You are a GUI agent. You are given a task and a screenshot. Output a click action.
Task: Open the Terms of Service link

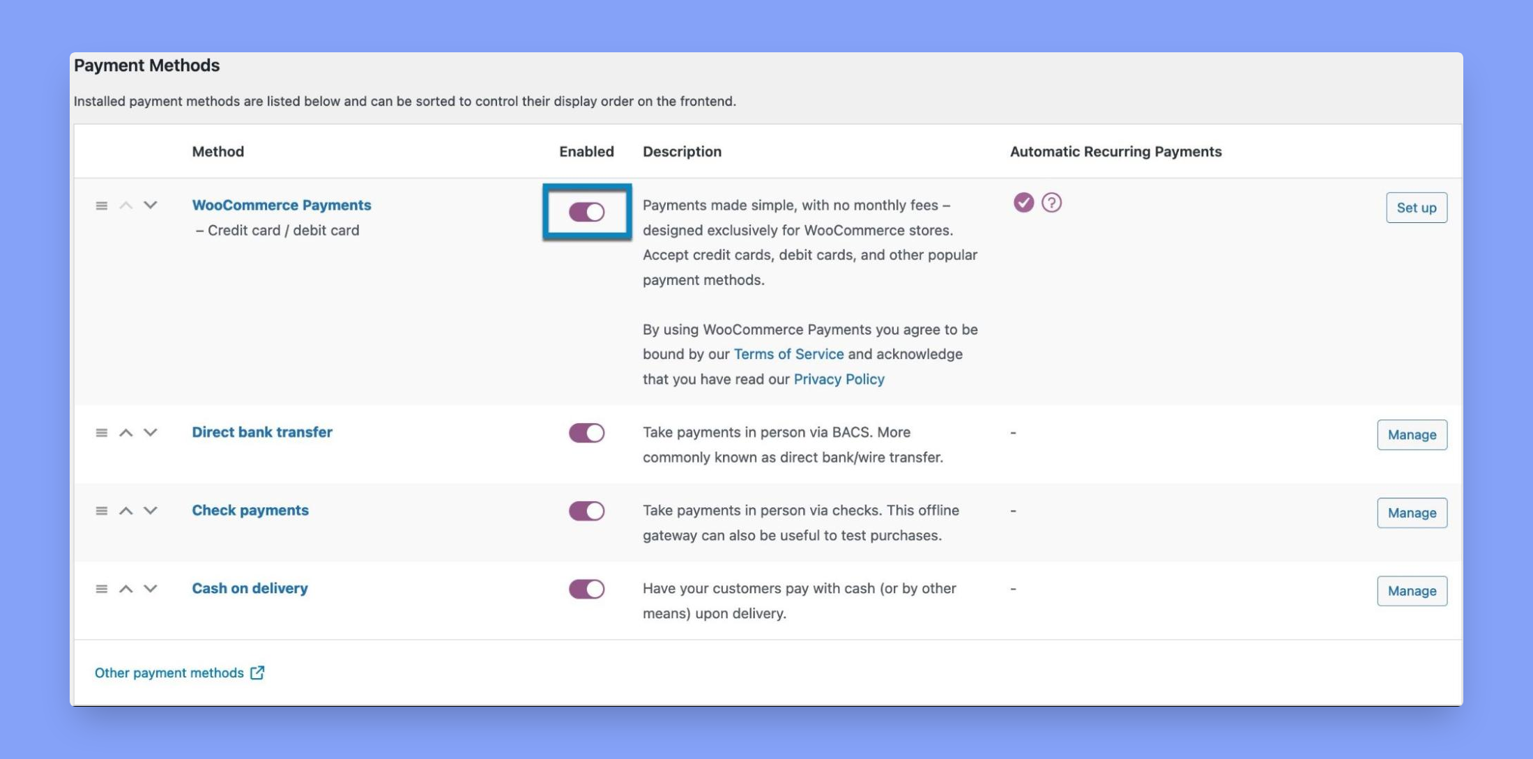tap(788, 353)
